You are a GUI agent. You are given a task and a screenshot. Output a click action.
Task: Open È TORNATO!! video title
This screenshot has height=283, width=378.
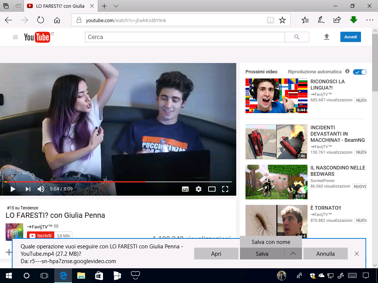pos(326,208)
